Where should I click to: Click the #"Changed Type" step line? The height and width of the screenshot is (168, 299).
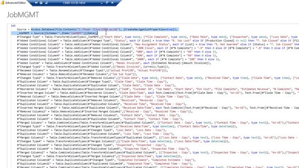[x=158, y=37]
